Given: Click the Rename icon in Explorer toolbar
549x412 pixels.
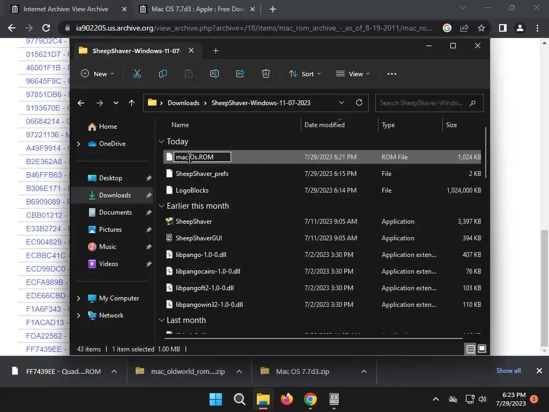Looking at the screenshot, I should point(214,73).
